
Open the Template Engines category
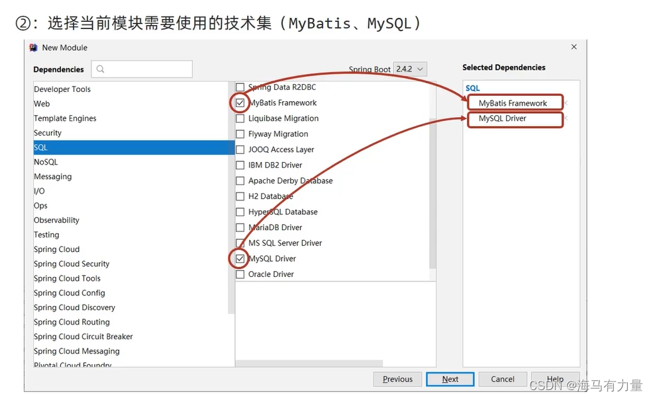(x=130, y=118)
